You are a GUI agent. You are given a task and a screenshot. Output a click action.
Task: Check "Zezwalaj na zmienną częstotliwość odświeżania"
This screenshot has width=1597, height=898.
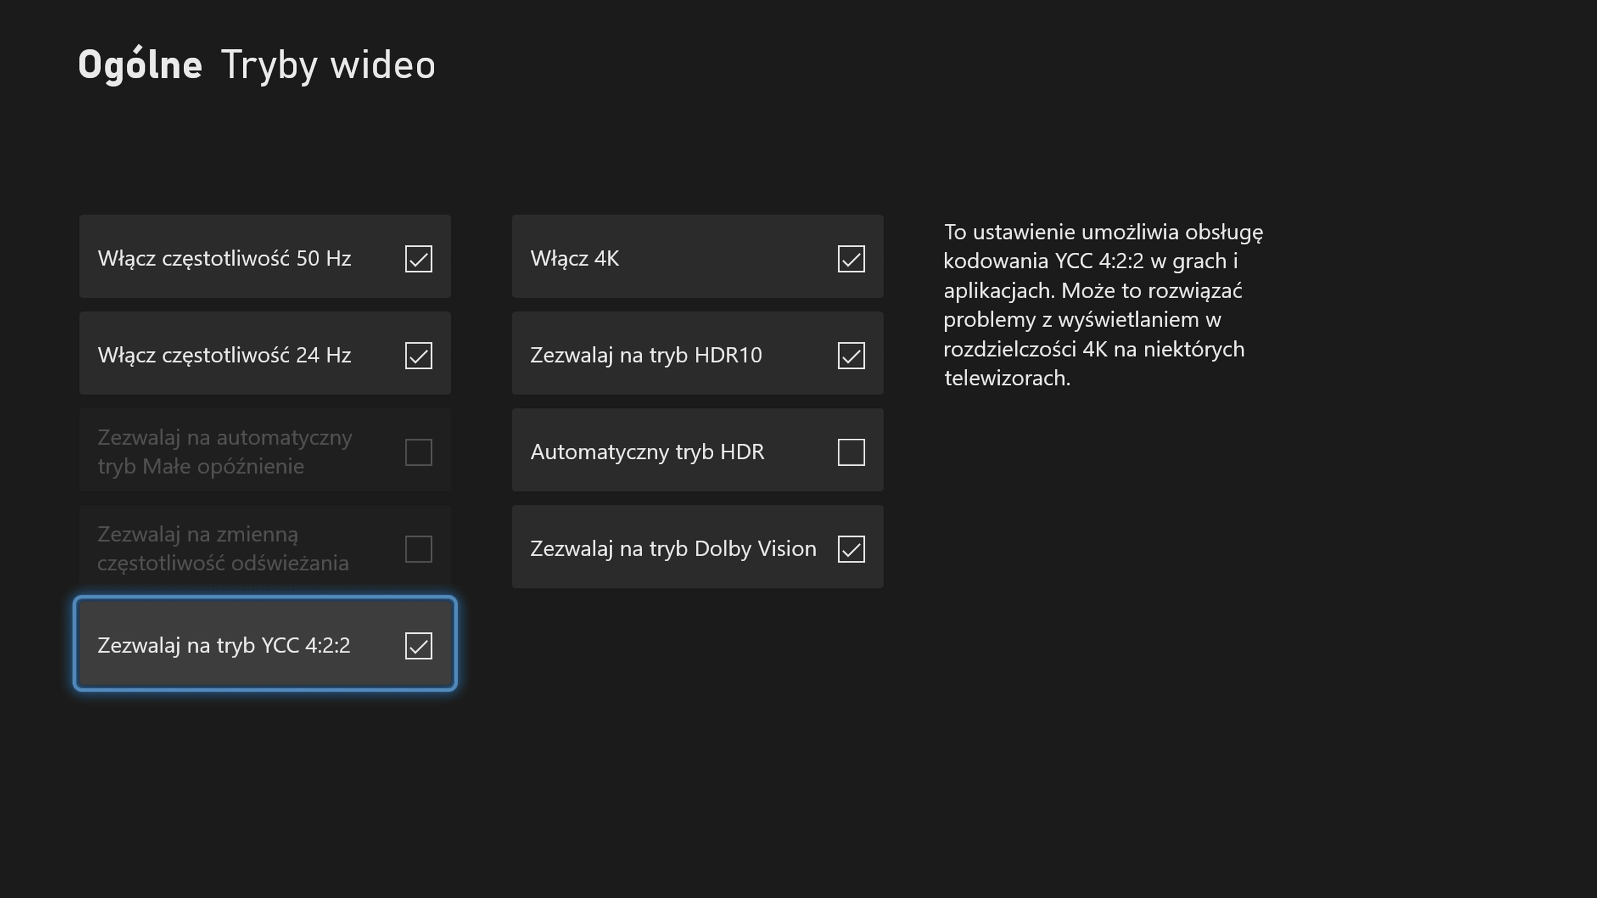point(418,548)
